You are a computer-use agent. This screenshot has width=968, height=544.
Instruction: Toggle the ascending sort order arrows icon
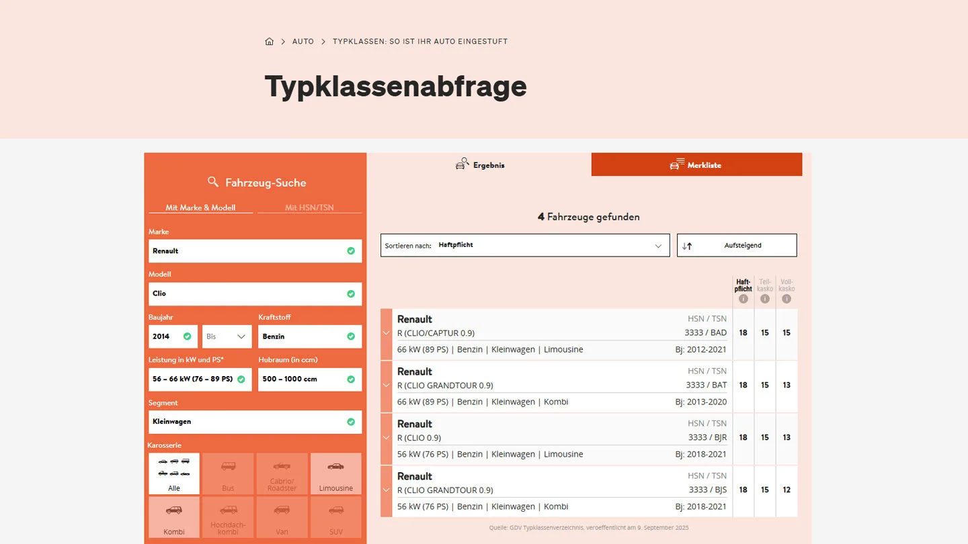[x=687, y=246]
